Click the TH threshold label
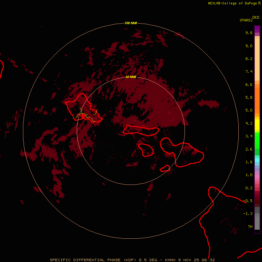Viewport: 262px width, 262px height. coord(250,226)
